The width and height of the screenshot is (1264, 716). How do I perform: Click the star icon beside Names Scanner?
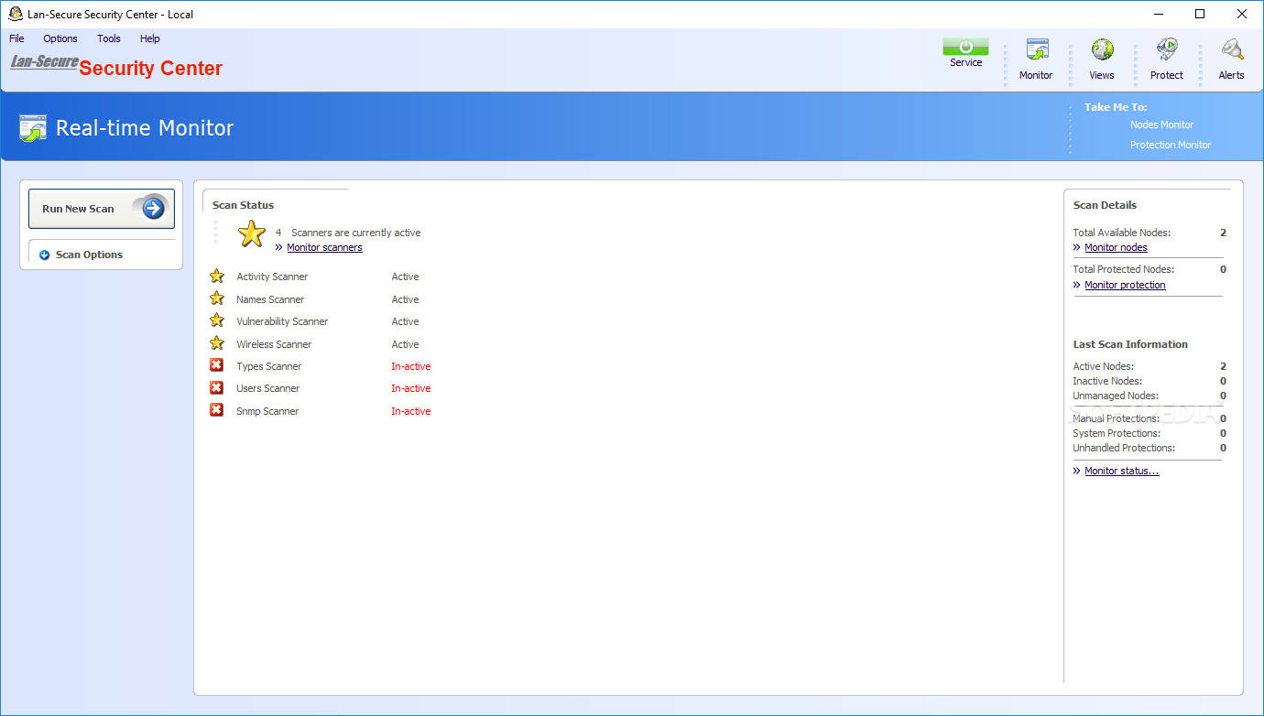coord(217,298)
